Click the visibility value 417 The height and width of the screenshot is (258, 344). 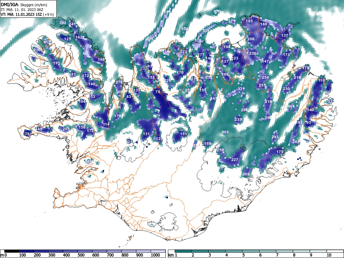point(47,42)
